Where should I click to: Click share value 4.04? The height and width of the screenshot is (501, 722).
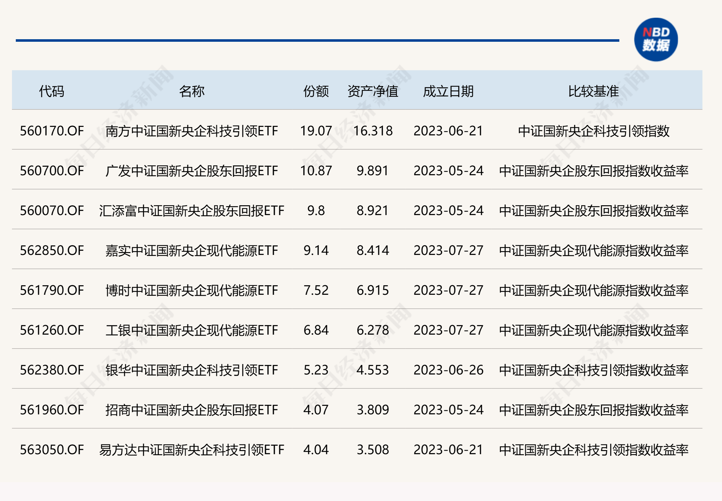coord(316,450)
